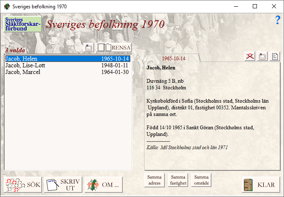Clear the list with RENSA button
The image size is (284, 197).
pyautogui.click(x=114, y=48)
